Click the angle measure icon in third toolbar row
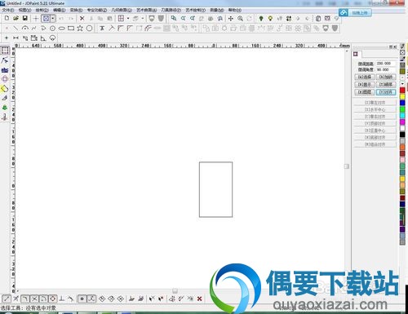The height and width of the screenshot is (314, 408). pyautogui.click(x=43, y=38)
